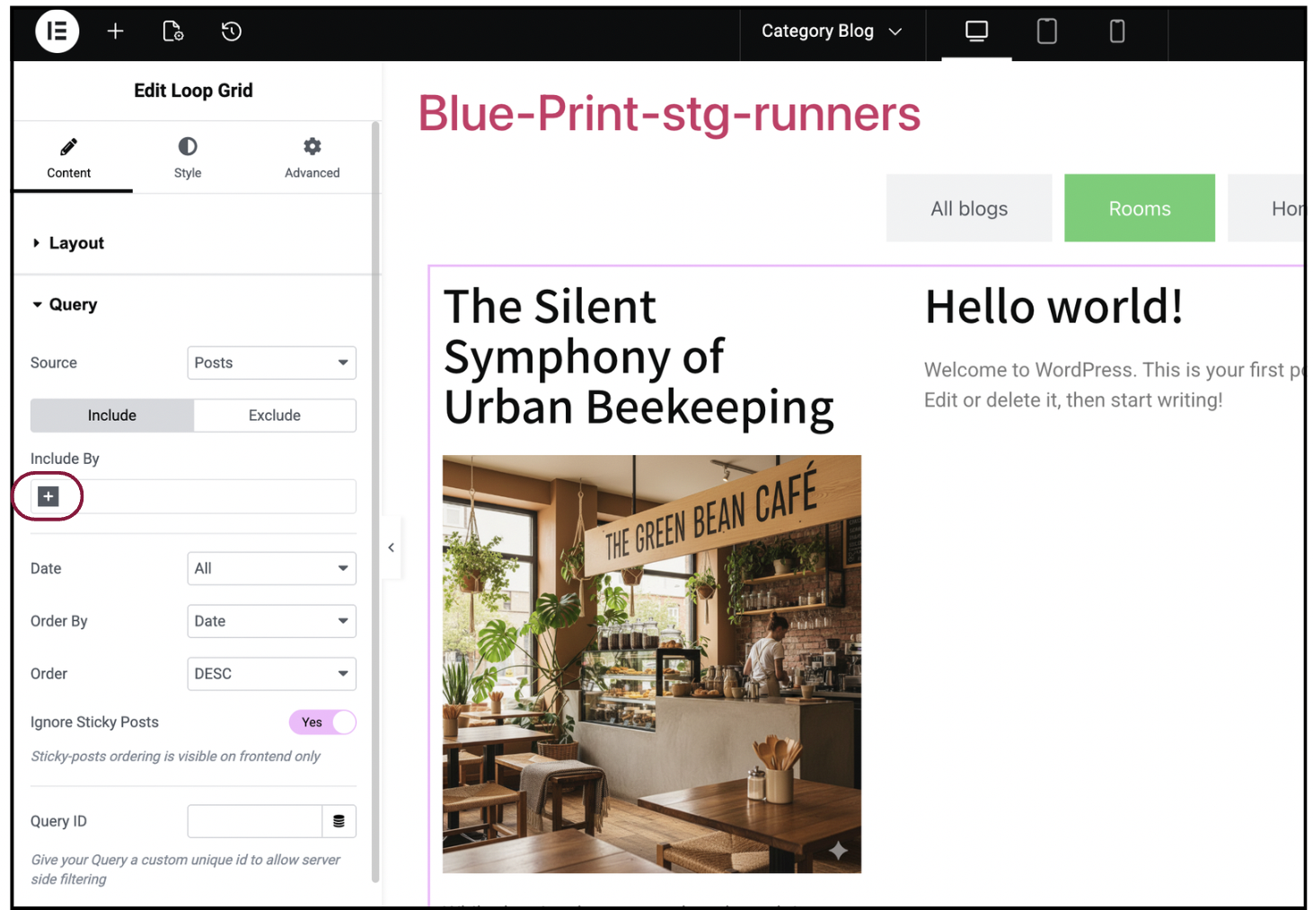Click the Query ID text field
Screen dimensions: 1313x910
[x=254, y=821]
